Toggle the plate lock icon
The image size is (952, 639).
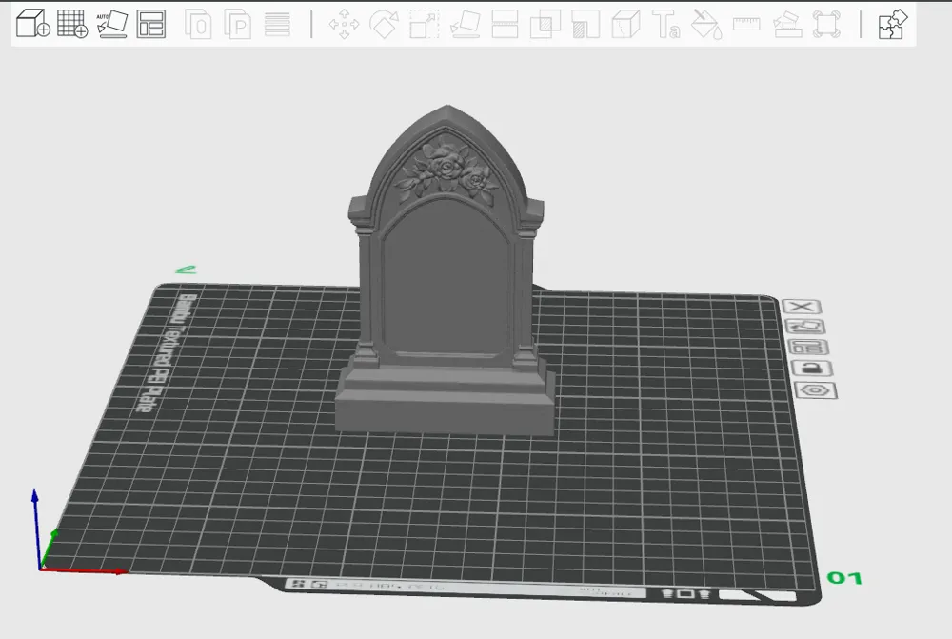[x=812, y=369]
